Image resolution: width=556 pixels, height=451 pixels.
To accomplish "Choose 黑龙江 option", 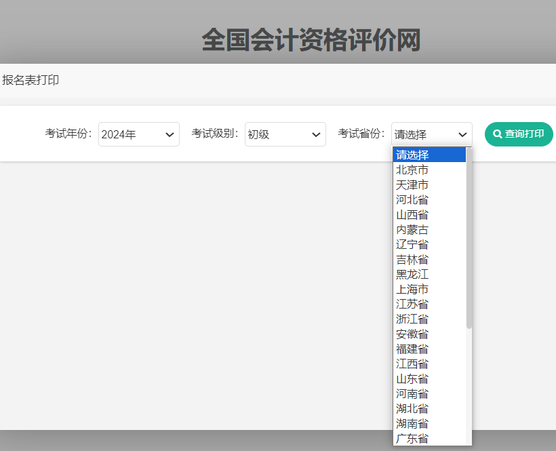I will coord(429,275).
